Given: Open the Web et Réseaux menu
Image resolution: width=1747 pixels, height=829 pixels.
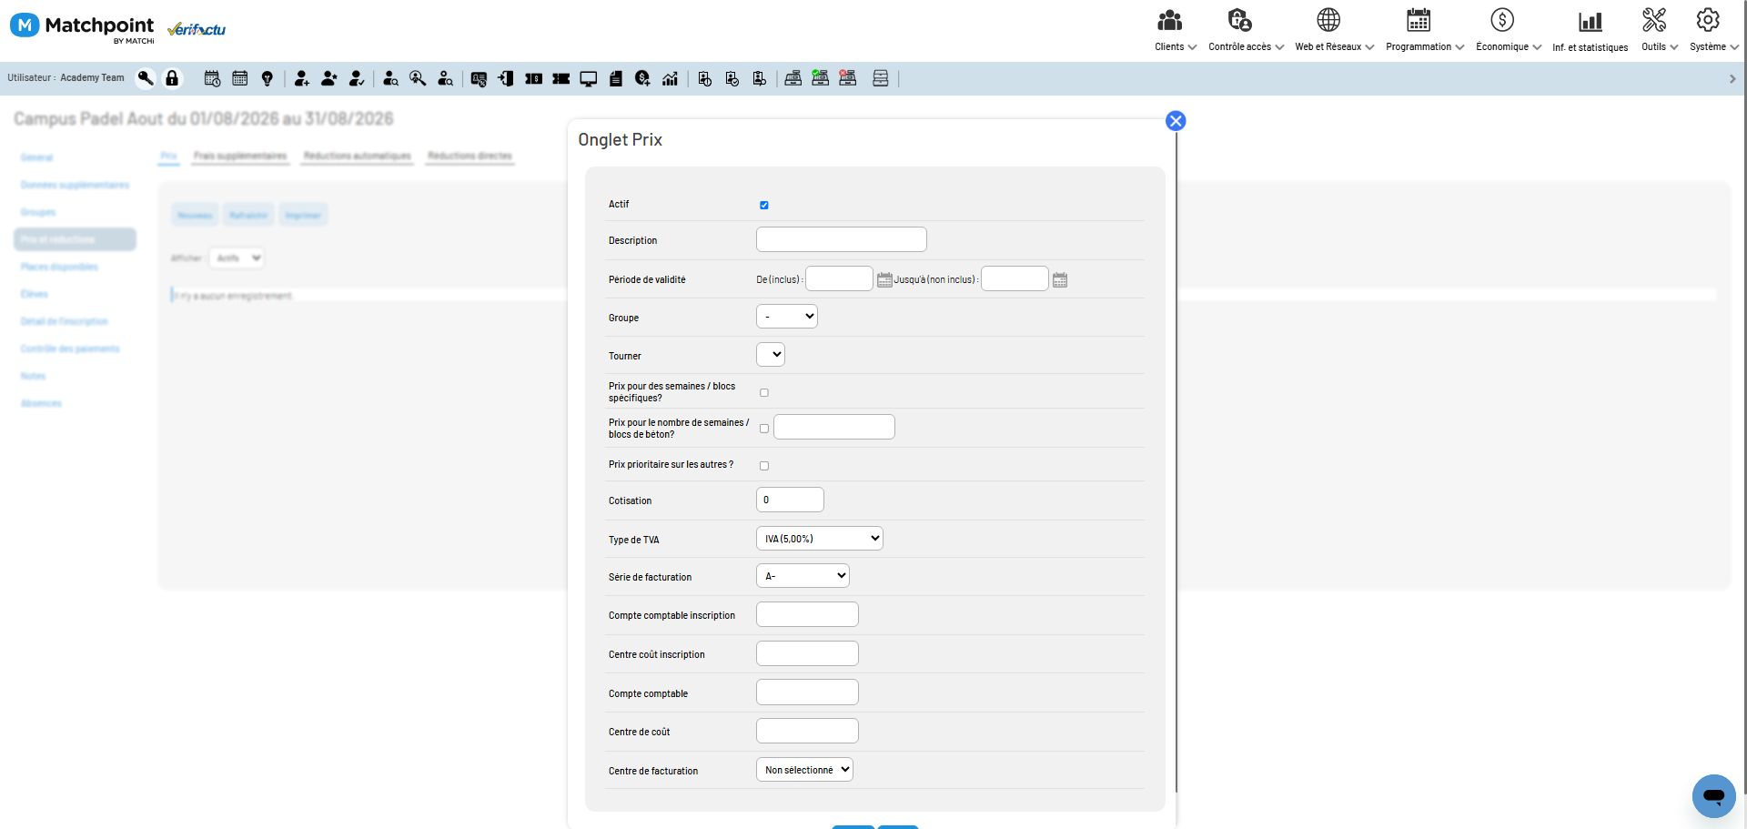Looking at the screenshot, I should pyautogui.click(x=1334, y=31).
